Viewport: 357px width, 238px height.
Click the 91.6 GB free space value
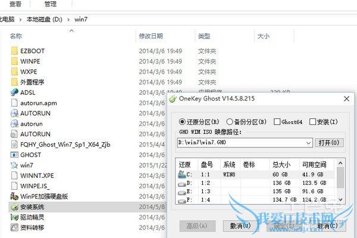pyautogui.click(x=312, y=192)
